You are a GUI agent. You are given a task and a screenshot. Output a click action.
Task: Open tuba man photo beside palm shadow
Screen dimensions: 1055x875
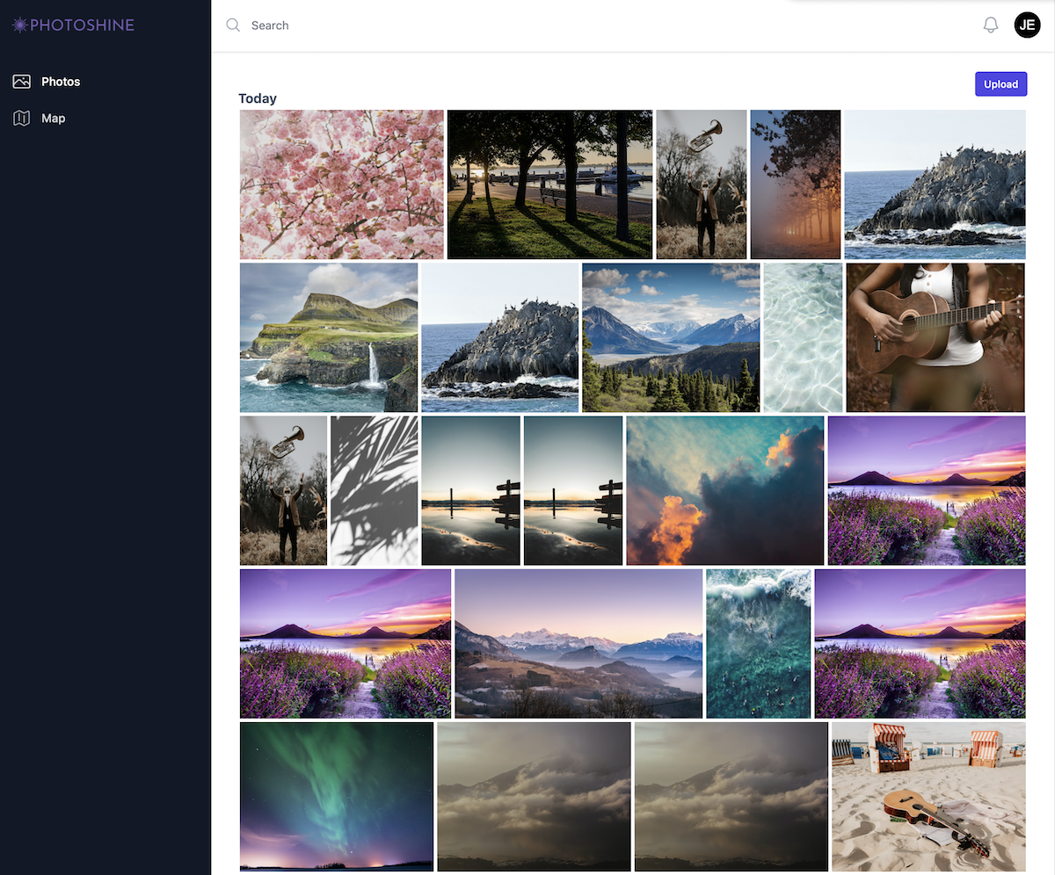[x=283, y=490]
